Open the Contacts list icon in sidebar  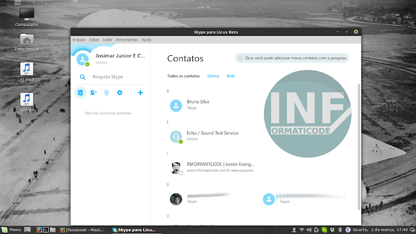pyautogui.click(x=80, y=92)
